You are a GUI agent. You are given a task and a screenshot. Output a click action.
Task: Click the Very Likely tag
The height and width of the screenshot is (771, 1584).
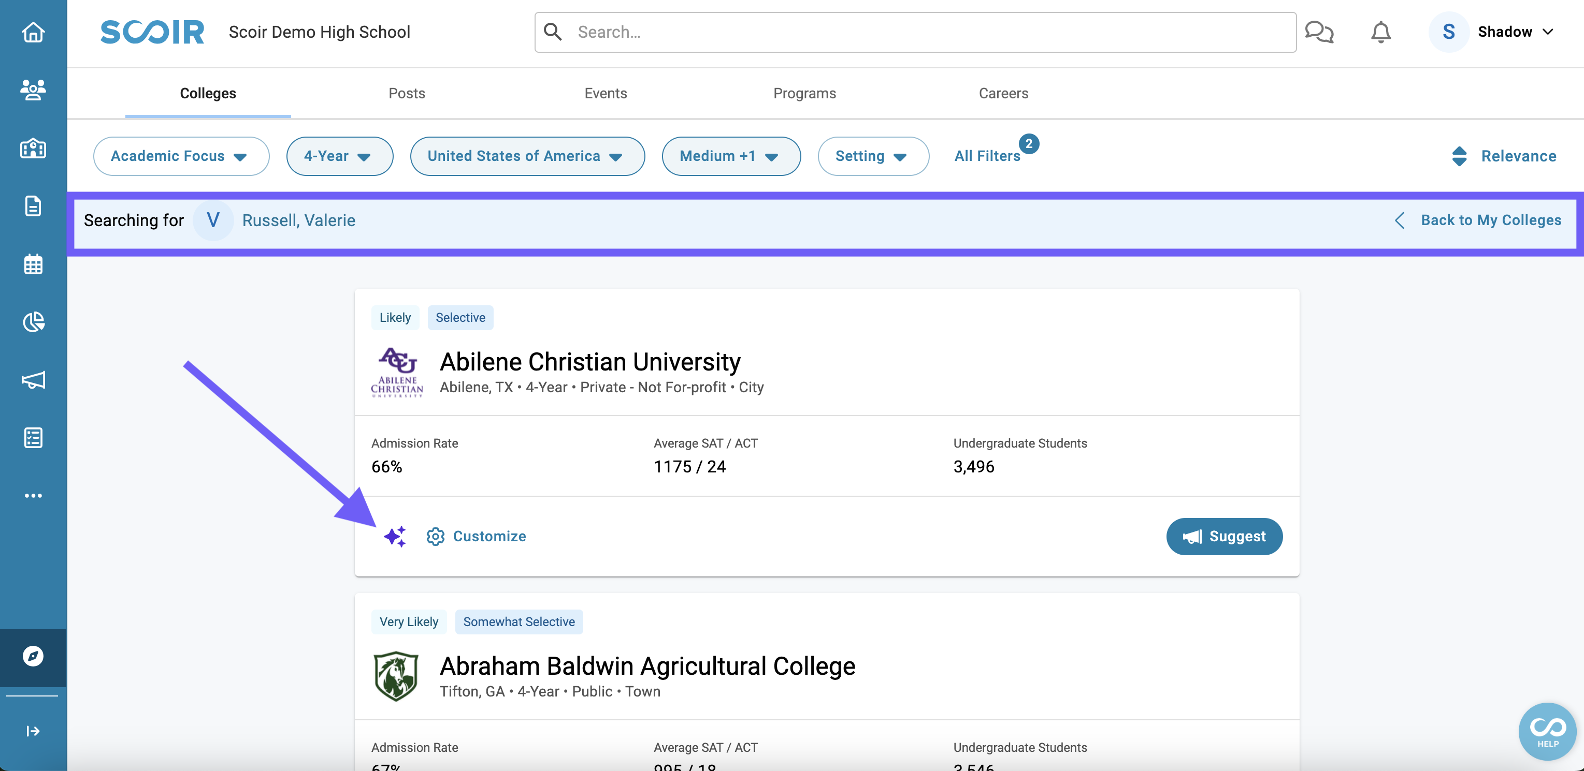click(x=408, y=621)
